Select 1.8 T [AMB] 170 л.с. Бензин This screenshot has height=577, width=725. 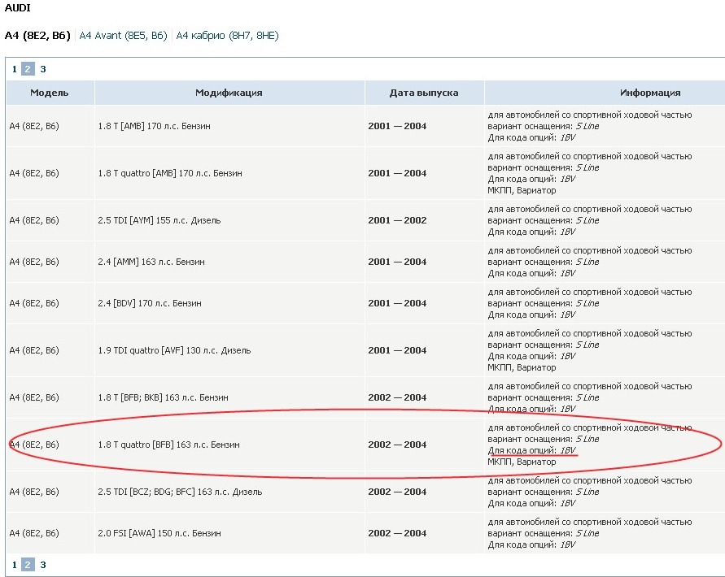click(154, 126)
